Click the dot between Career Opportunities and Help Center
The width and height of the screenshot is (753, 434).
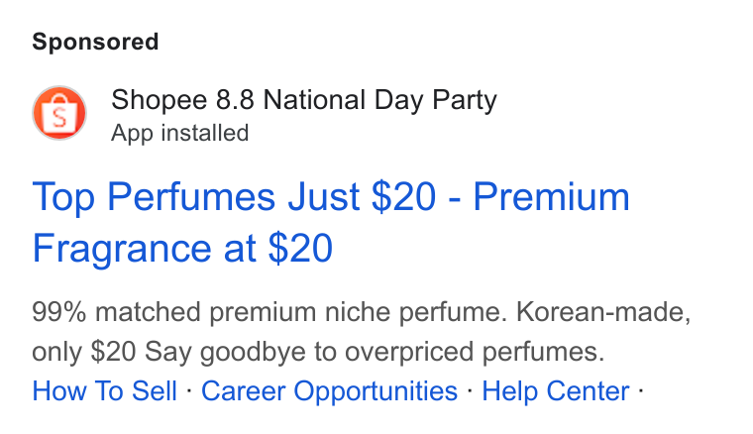click(470, 390)
